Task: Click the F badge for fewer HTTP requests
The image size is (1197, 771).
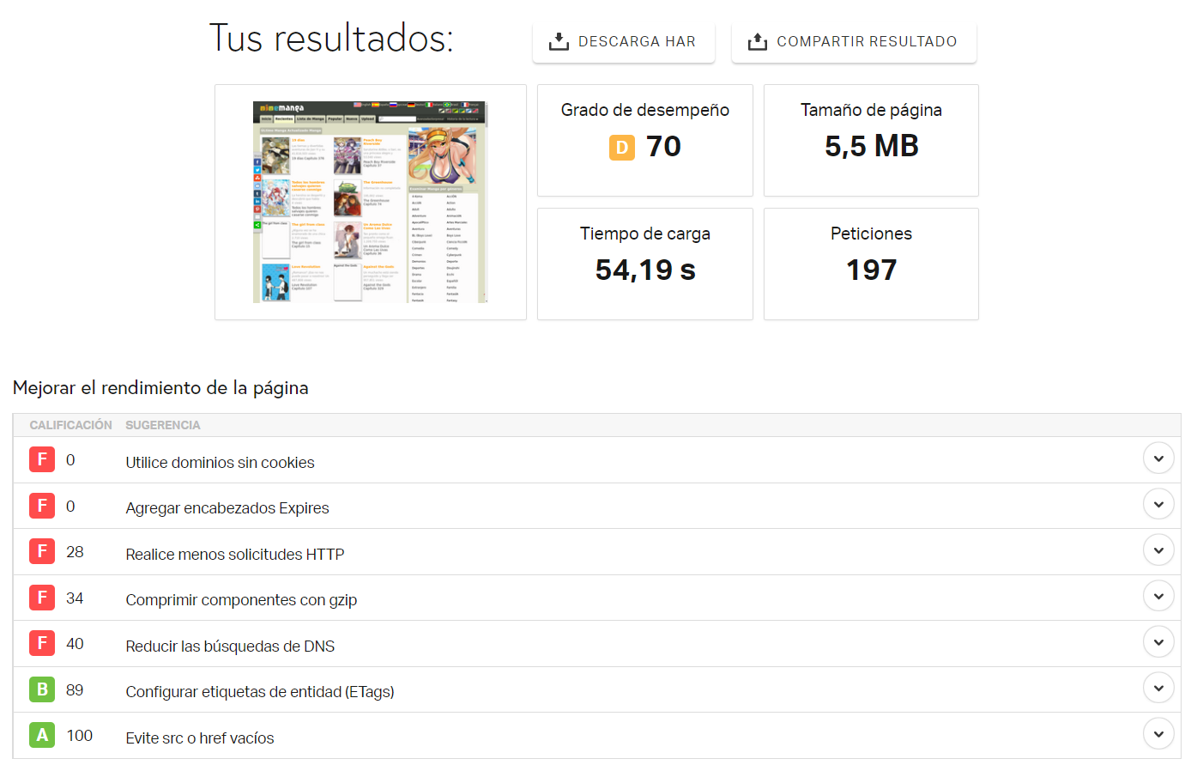Action: [42, 551]
